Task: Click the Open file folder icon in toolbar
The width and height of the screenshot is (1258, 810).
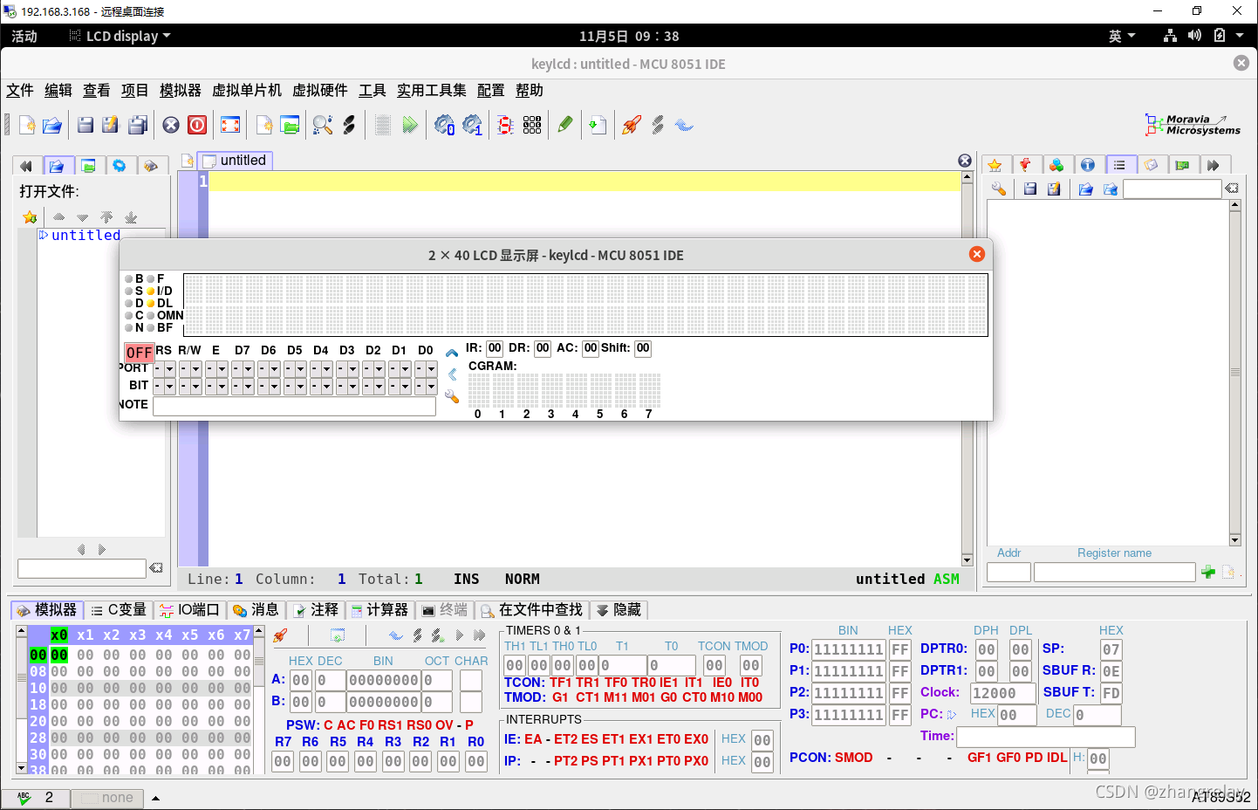Action: (x=52, y=125)
